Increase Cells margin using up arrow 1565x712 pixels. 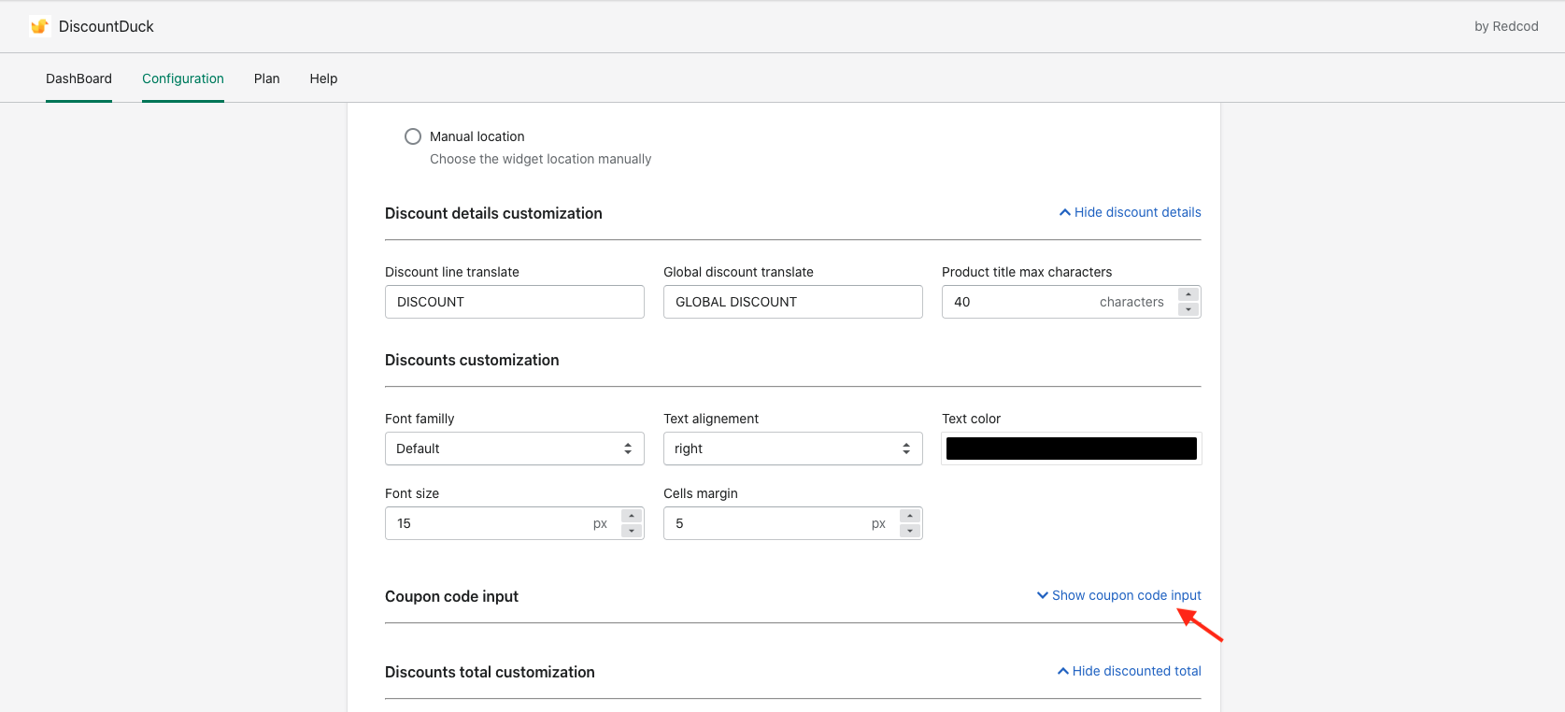910,516
